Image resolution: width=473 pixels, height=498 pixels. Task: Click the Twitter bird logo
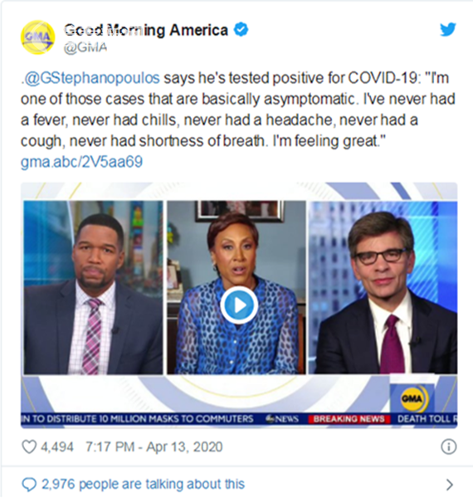[x=448, y=30]
